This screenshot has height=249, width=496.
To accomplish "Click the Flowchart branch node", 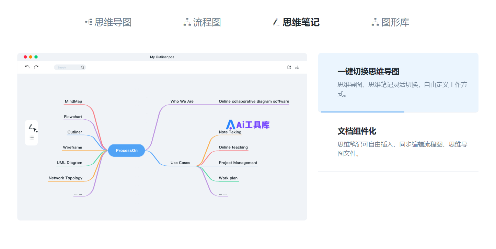I will point(73,117).
